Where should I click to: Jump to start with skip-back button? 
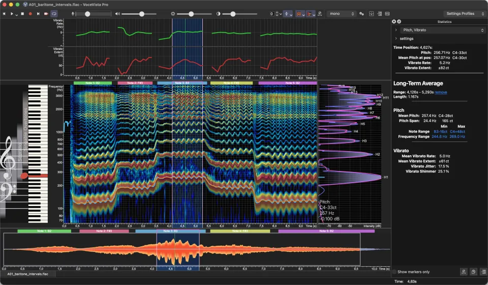[x=4, y=14]
